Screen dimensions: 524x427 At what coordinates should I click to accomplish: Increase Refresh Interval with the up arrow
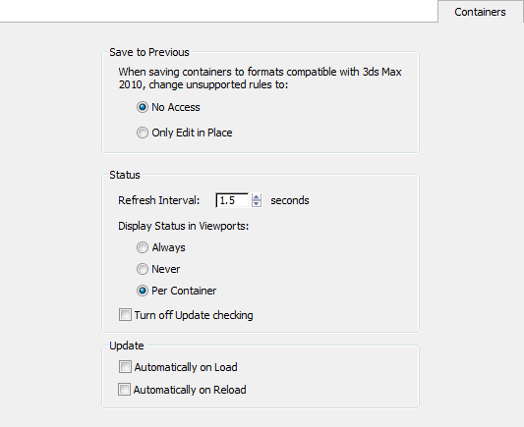coord(257,197)
